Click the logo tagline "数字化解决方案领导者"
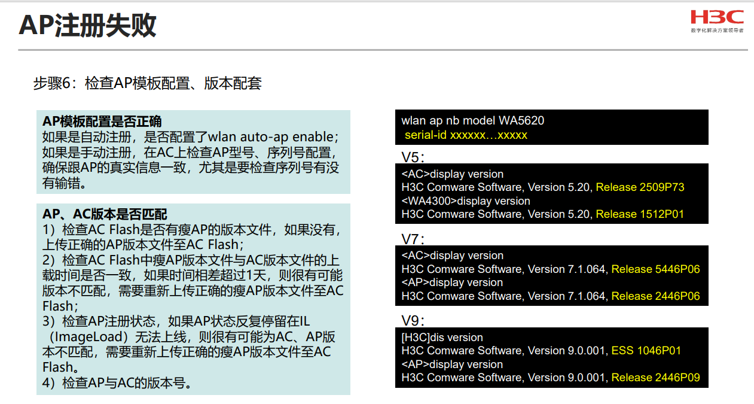Viewport: 754px width, 404px height. 717,31
